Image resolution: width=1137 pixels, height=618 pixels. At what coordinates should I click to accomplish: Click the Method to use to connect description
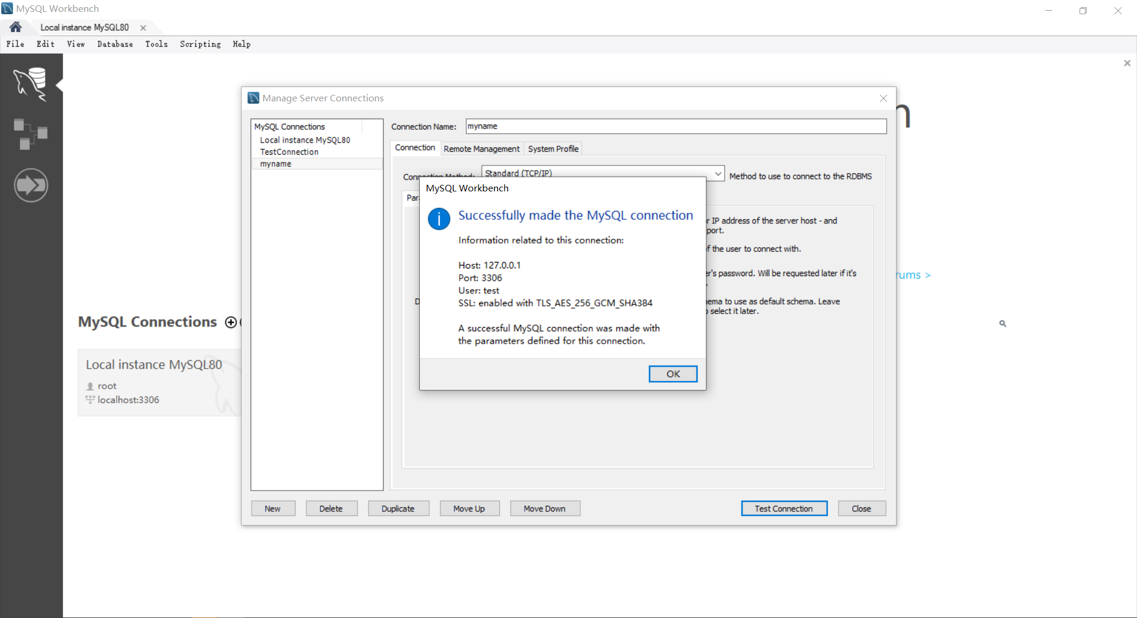(801, 177)
